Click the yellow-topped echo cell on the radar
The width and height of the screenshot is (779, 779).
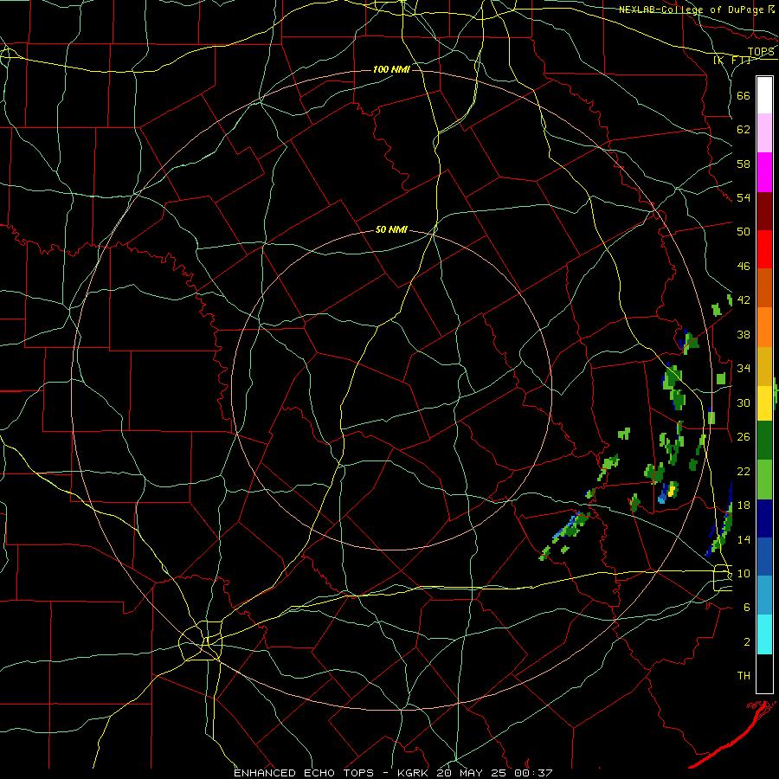tap(671, 491)
